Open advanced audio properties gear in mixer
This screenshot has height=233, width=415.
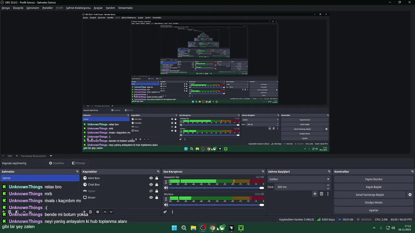[165, 212]
